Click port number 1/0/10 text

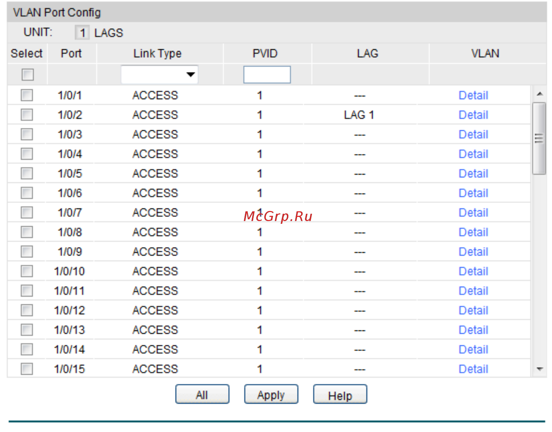click(x=70, y=271)
